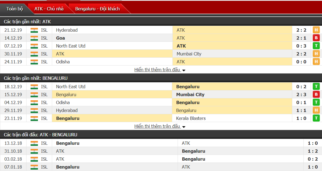Click India flag on the 03.02.18 row
Viewport: 322px width, 171px height.
[34, 159]
